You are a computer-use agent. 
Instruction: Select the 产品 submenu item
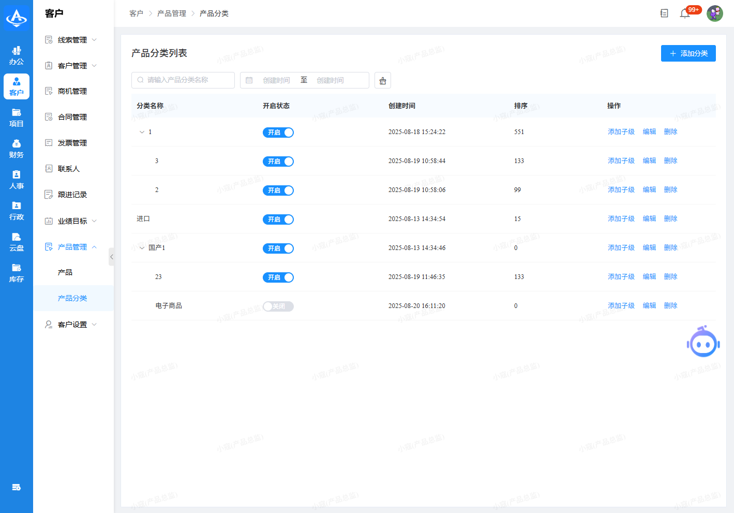65,272
